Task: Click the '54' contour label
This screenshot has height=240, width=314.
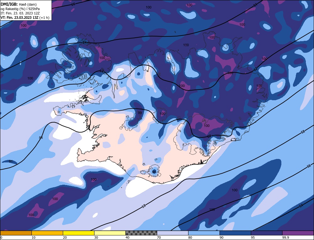Action: (x=301, y=205)
